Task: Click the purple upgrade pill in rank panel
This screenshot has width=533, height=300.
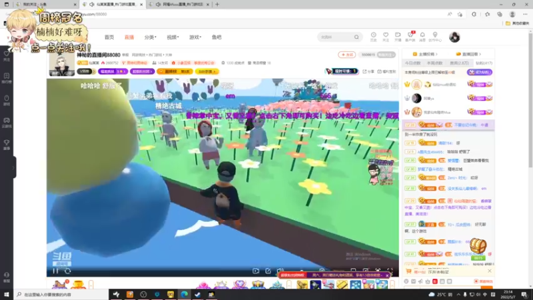Action: tap(480, 72)
